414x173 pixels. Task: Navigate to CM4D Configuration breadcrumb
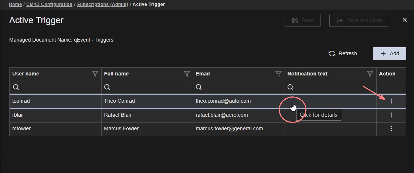click(x=49, y=4)
